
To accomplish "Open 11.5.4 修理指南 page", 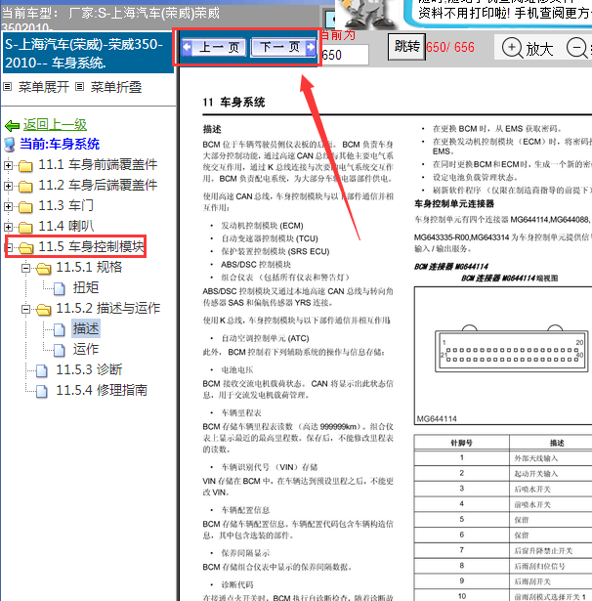I will click(x=102, y=390).
